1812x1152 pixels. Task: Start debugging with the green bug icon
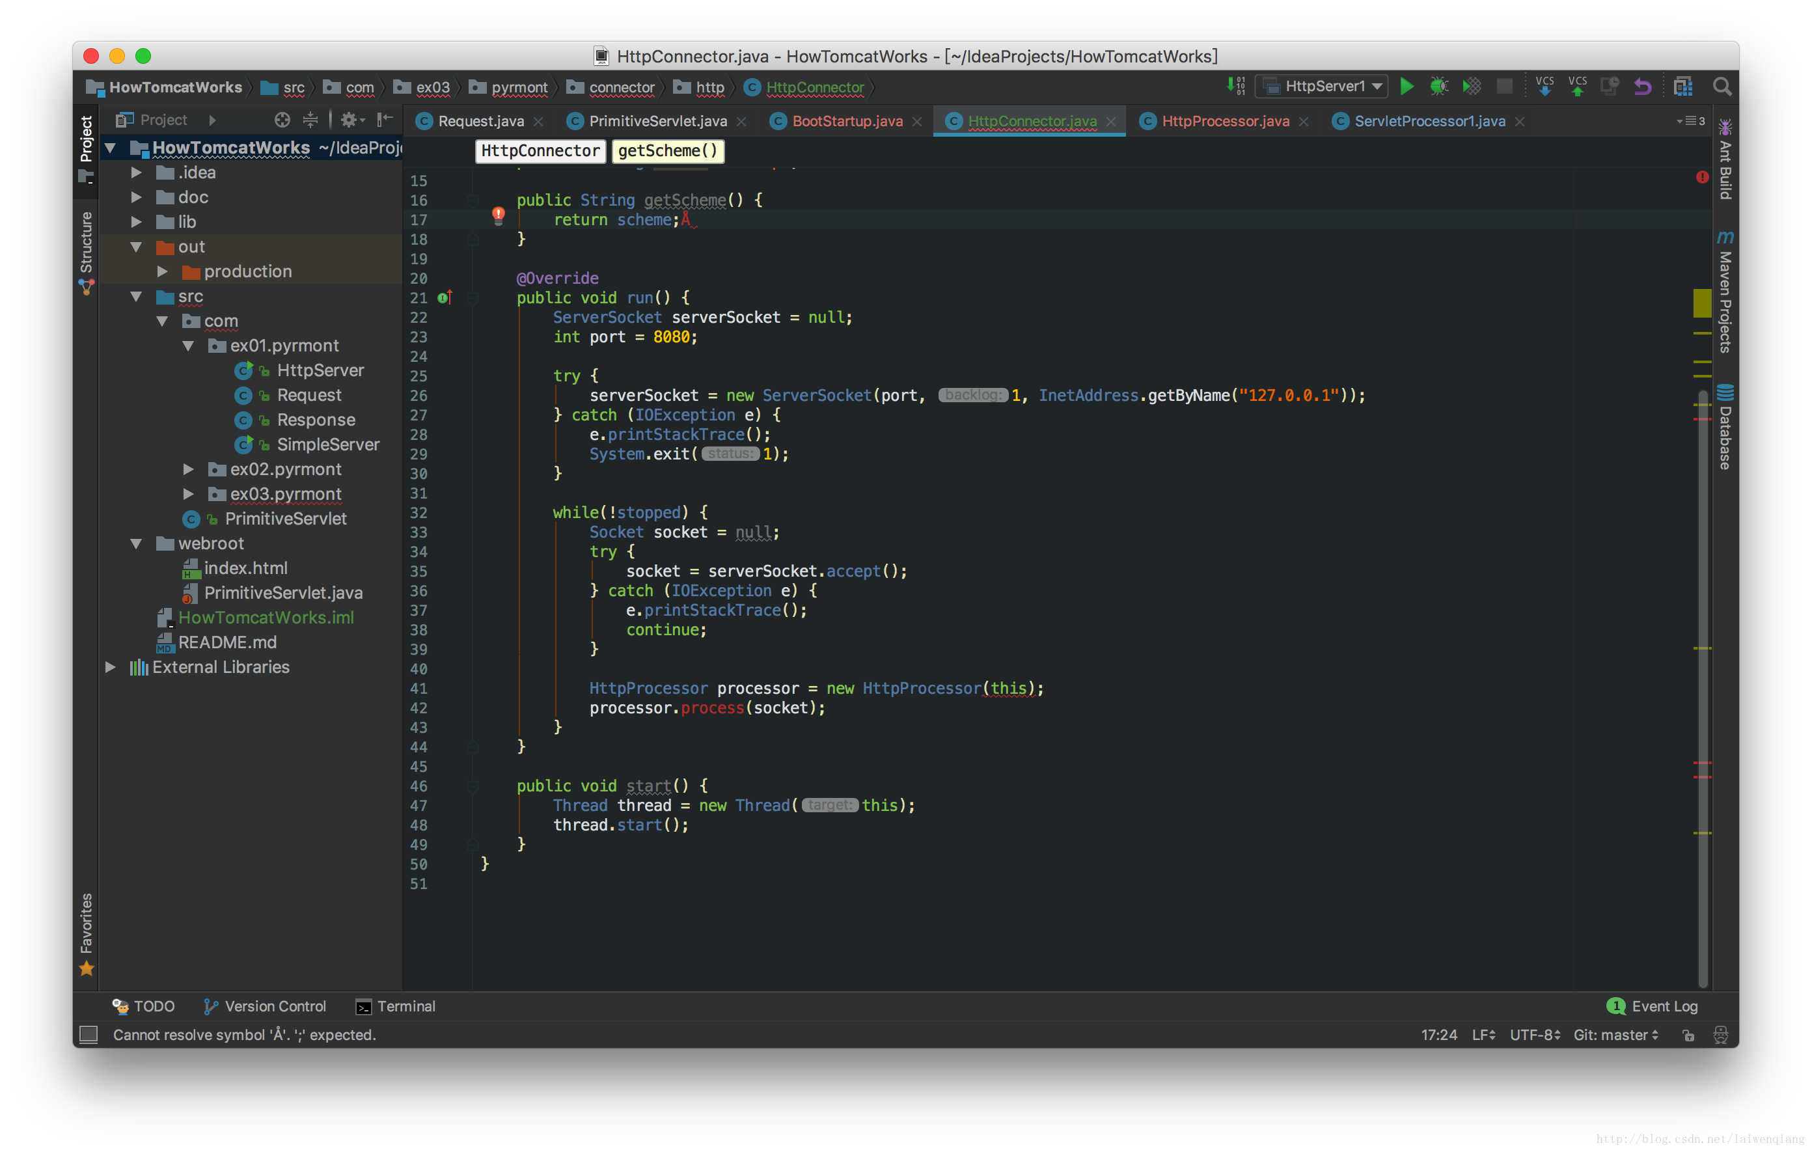(1438, 87)
